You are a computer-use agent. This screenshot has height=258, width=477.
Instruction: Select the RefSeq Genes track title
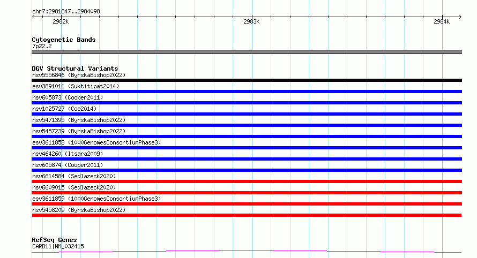point(54,240)
